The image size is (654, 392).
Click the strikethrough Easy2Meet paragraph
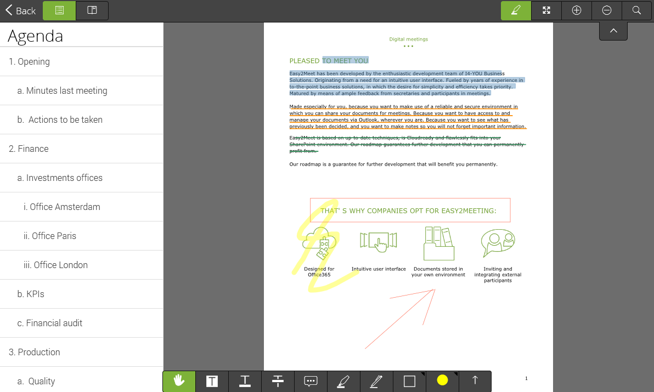point(407,144)
